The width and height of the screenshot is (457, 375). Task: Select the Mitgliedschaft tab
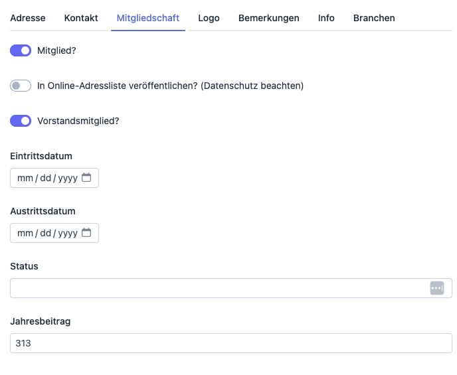pyautogui.click(x=148, y=18)
